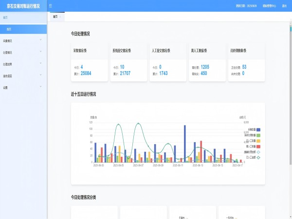The image size is (292, 219).
Task: Expand the 采集情况 sidebar menu
Action: click(23, 41)
